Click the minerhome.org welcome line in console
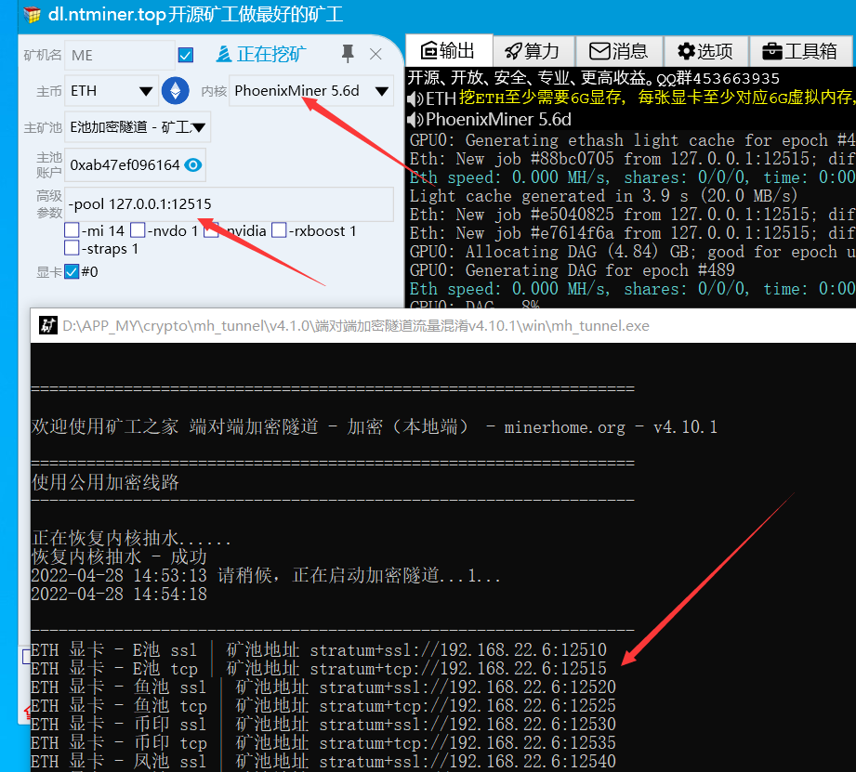 pyautogui.click(x=375, y=426)
